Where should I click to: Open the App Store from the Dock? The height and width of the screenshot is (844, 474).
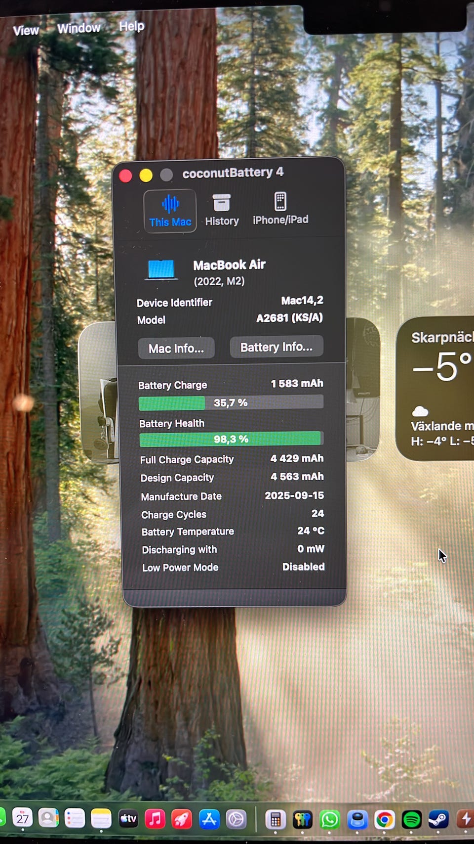(x=209, y=819)
